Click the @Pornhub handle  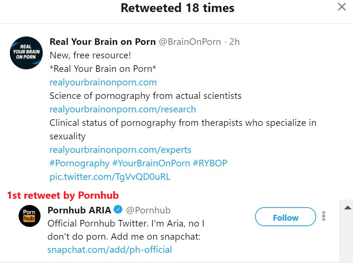148,210
